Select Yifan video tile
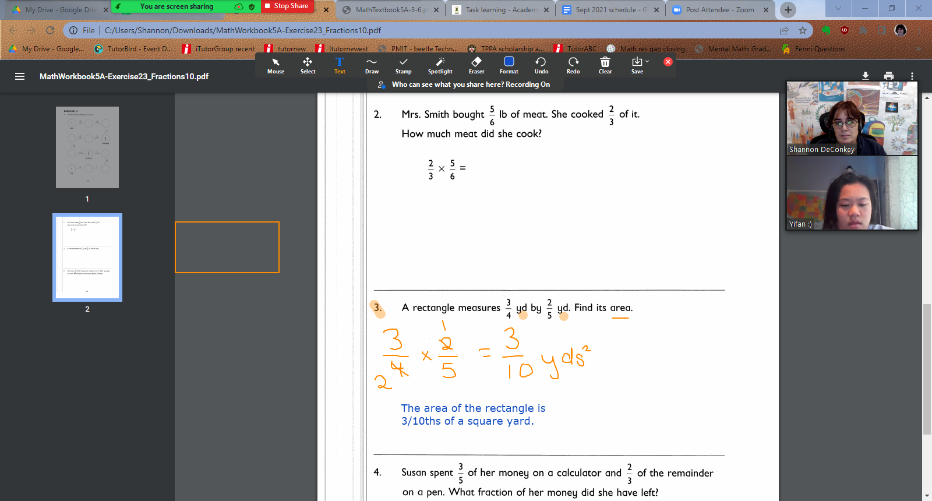The width and height of the screenshot is (932, 501). [852, 193]
